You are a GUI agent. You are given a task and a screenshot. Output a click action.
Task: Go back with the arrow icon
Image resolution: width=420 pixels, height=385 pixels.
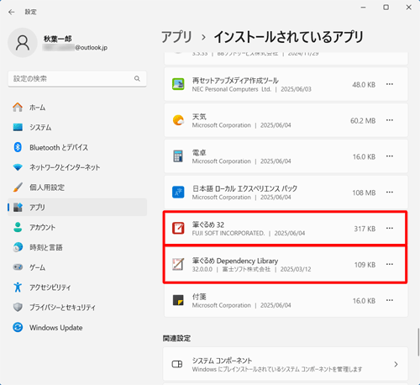coord(12,12)
